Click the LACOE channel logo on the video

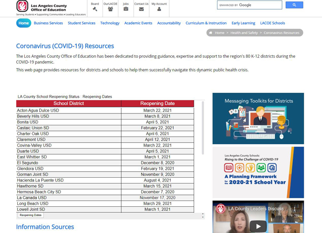[221, 209]
